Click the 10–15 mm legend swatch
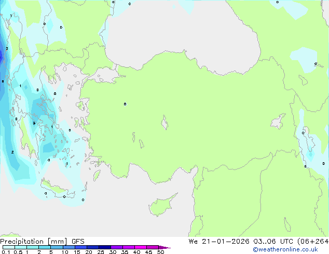This screenshot has height=254, width=329. pos(68,247)
